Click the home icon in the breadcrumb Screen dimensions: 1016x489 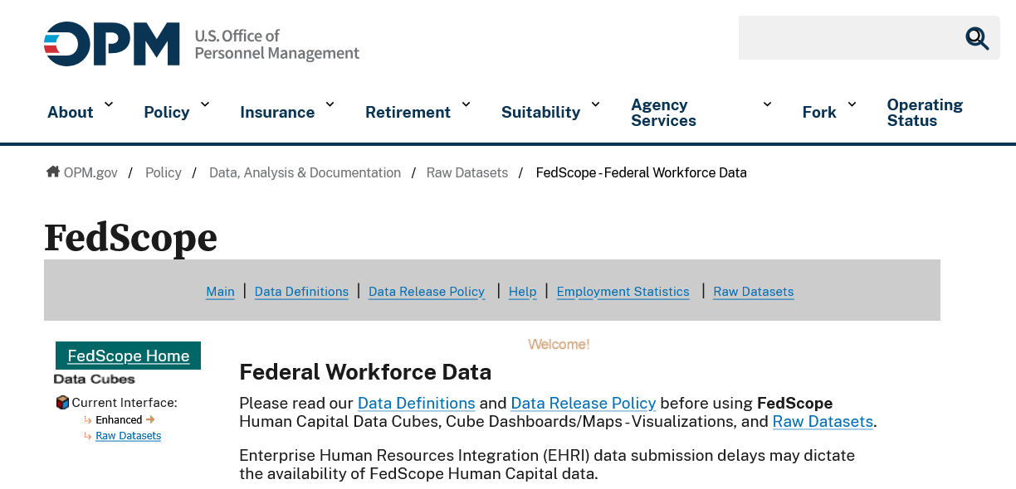(x=53, y=172)
